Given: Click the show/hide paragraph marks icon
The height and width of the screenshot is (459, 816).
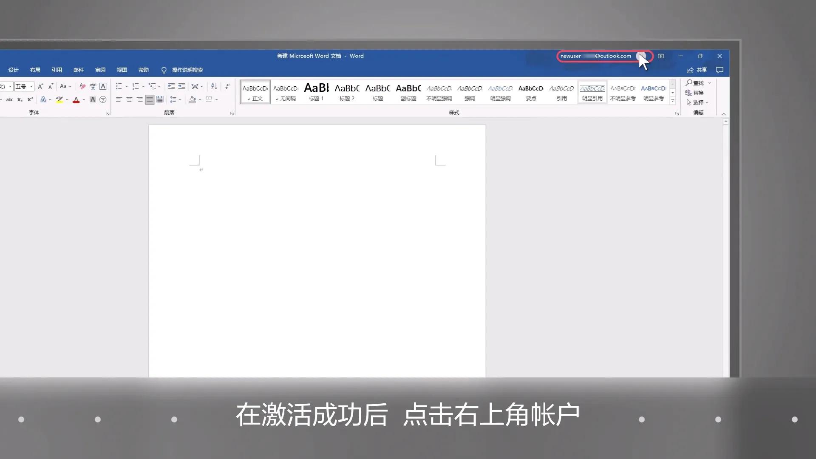Looking at the screenshot, I should (227, 86).
